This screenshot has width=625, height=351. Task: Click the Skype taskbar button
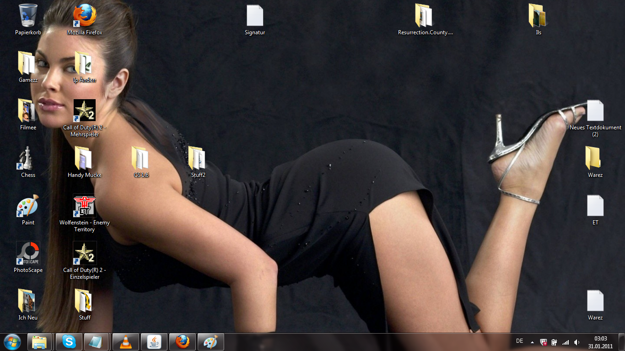(69, 342)
